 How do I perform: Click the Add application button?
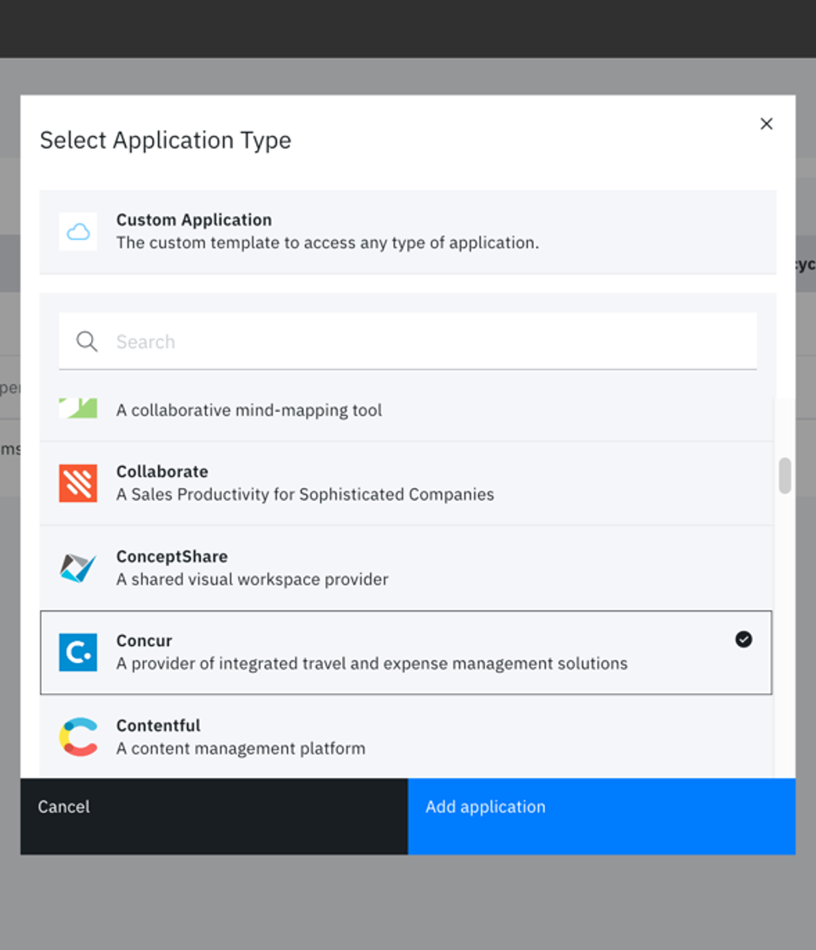click(x=601, y=816)
